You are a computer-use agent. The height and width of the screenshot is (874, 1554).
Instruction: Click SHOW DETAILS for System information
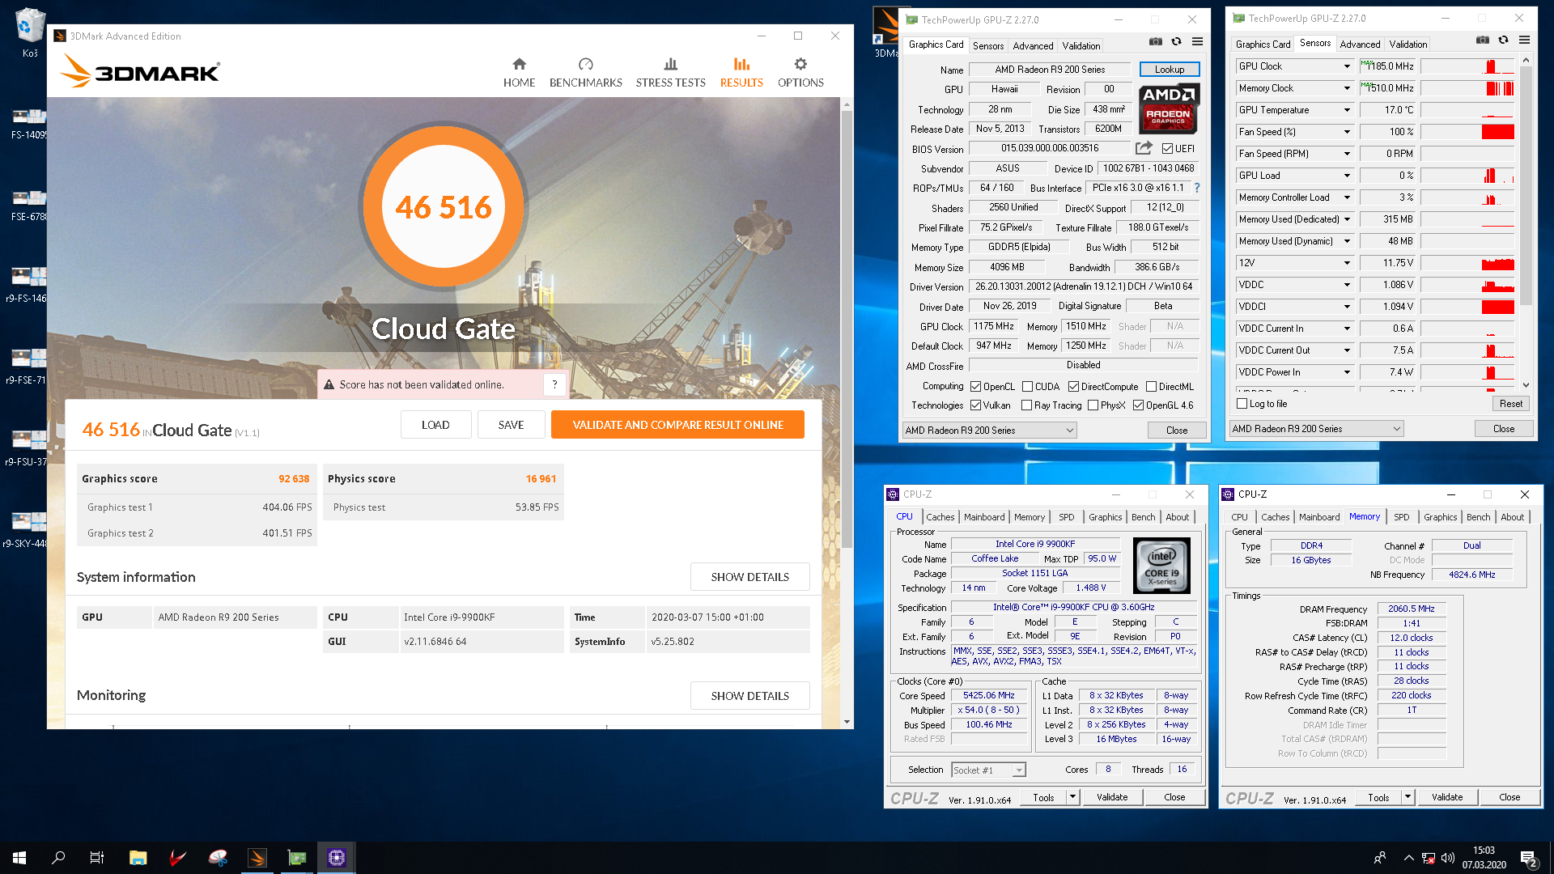click(x=749, y=577)
